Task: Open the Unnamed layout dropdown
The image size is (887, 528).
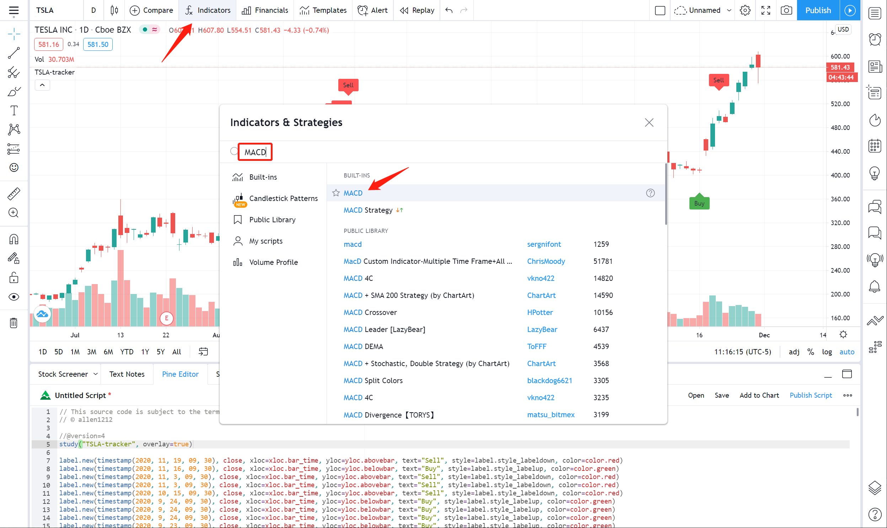Action: click(x=729, y=10)
